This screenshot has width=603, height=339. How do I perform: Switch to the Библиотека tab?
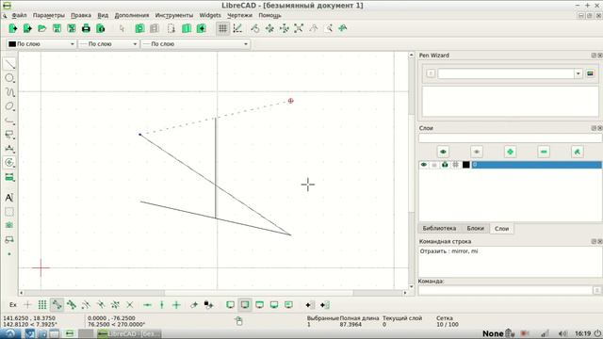point(439,228)
